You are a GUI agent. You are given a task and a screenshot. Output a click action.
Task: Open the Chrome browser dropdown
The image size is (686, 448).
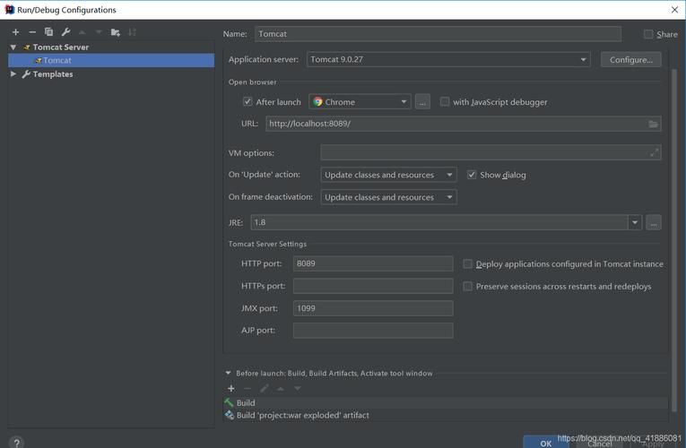point(360,102)
